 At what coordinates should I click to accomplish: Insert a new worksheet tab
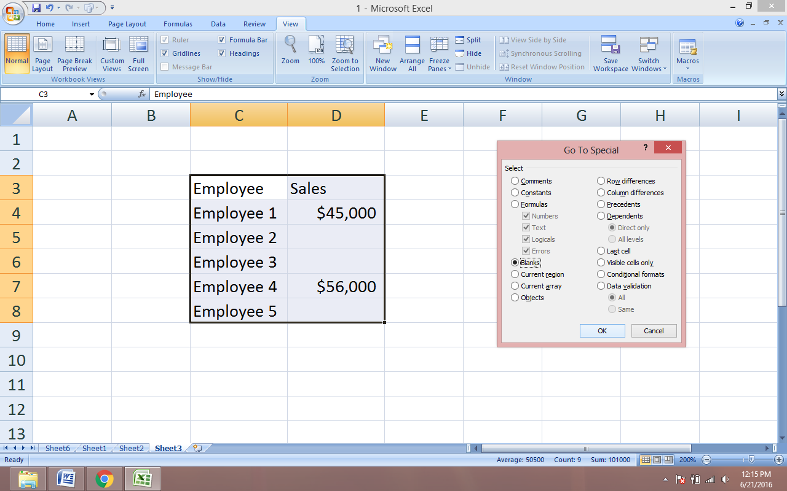197,448
